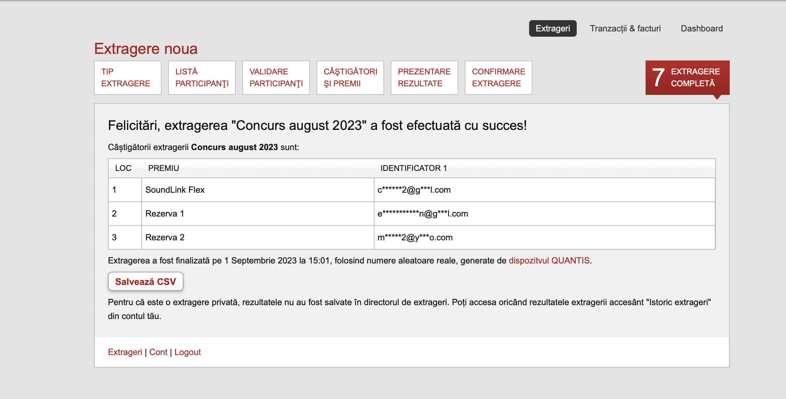The height and width of the screenshot is (399, 786).
Task: Open the Dashboard page
Action: point(702,28)
